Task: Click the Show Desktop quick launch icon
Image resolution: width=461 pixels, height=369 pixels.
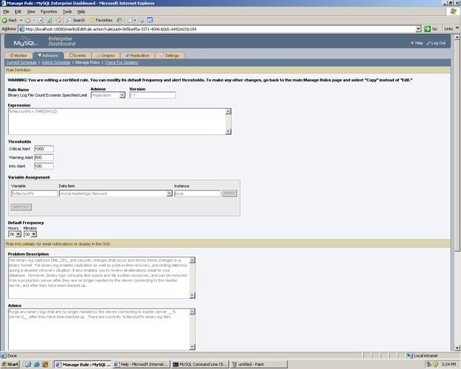Action: (x=28, y=364)
